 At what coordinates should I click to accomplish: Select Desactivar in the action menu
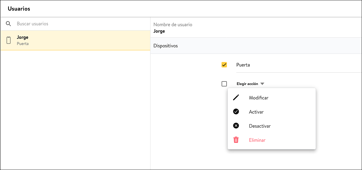pos(272,126)
